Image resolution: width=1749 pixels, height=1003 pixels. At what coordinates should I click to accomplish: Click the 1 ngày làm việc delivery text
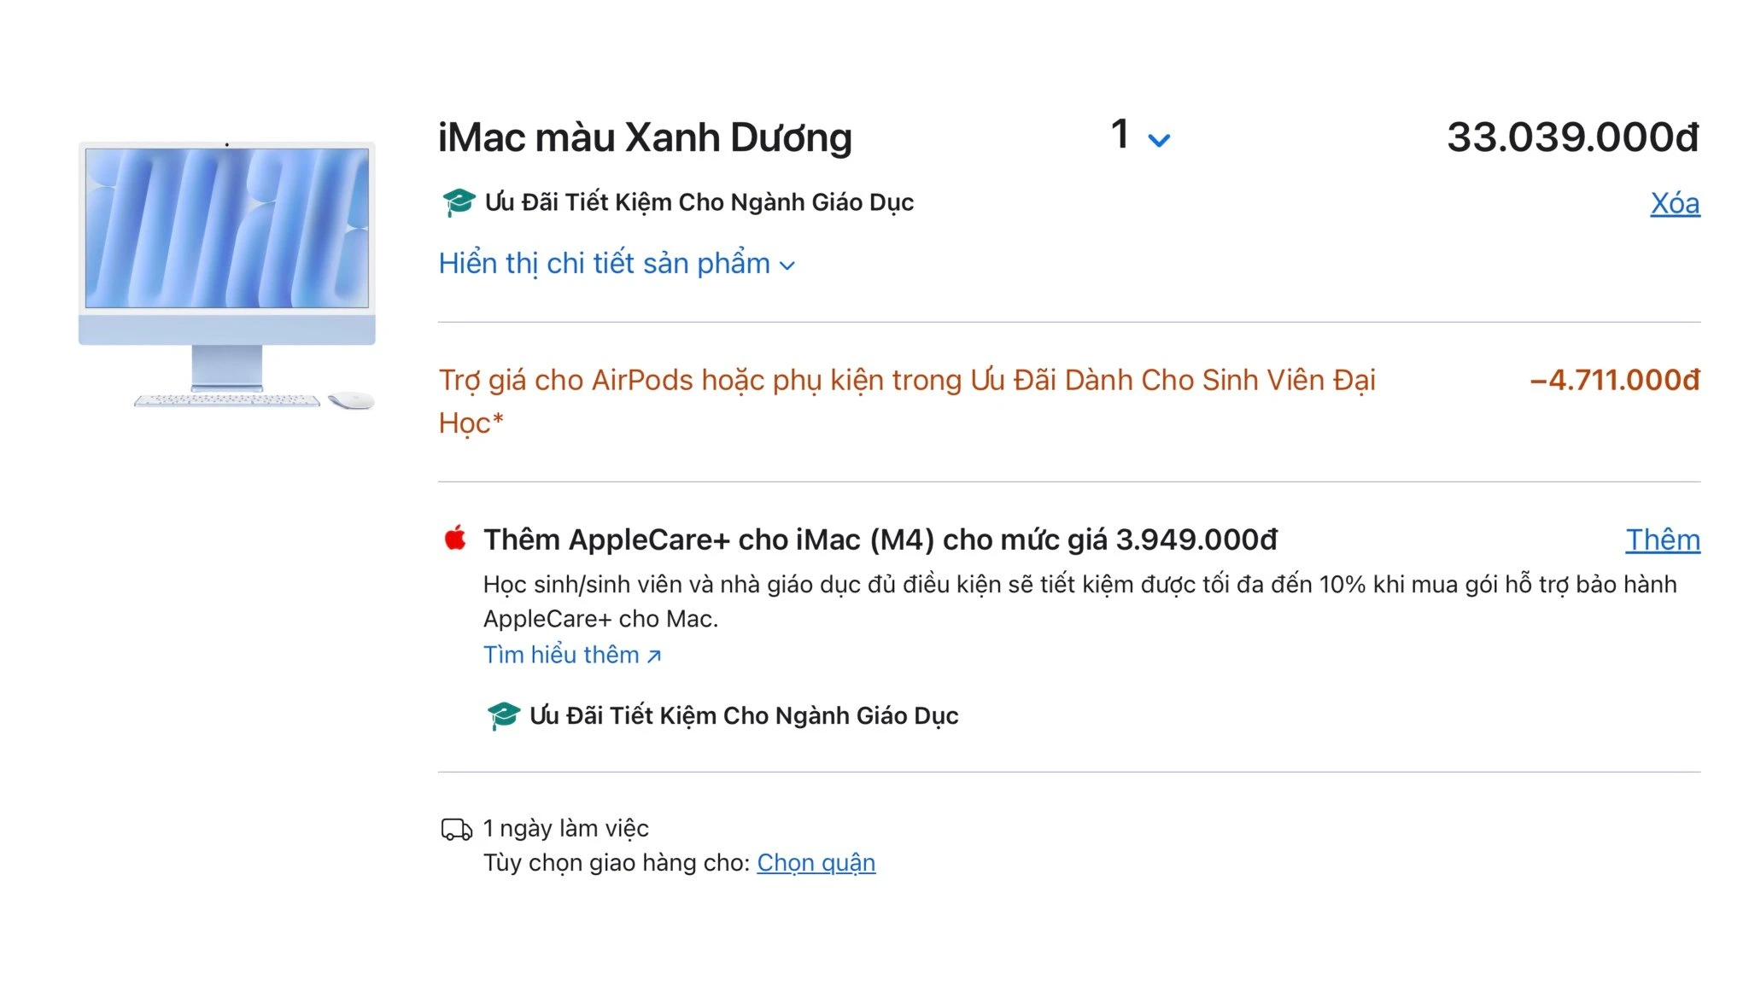[x=566, y=828]
